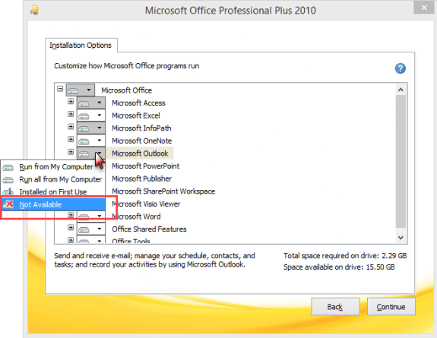Screen dimensions: 437x338
Task: Open Microsoft Word install option dropdown
Action: 91,216
